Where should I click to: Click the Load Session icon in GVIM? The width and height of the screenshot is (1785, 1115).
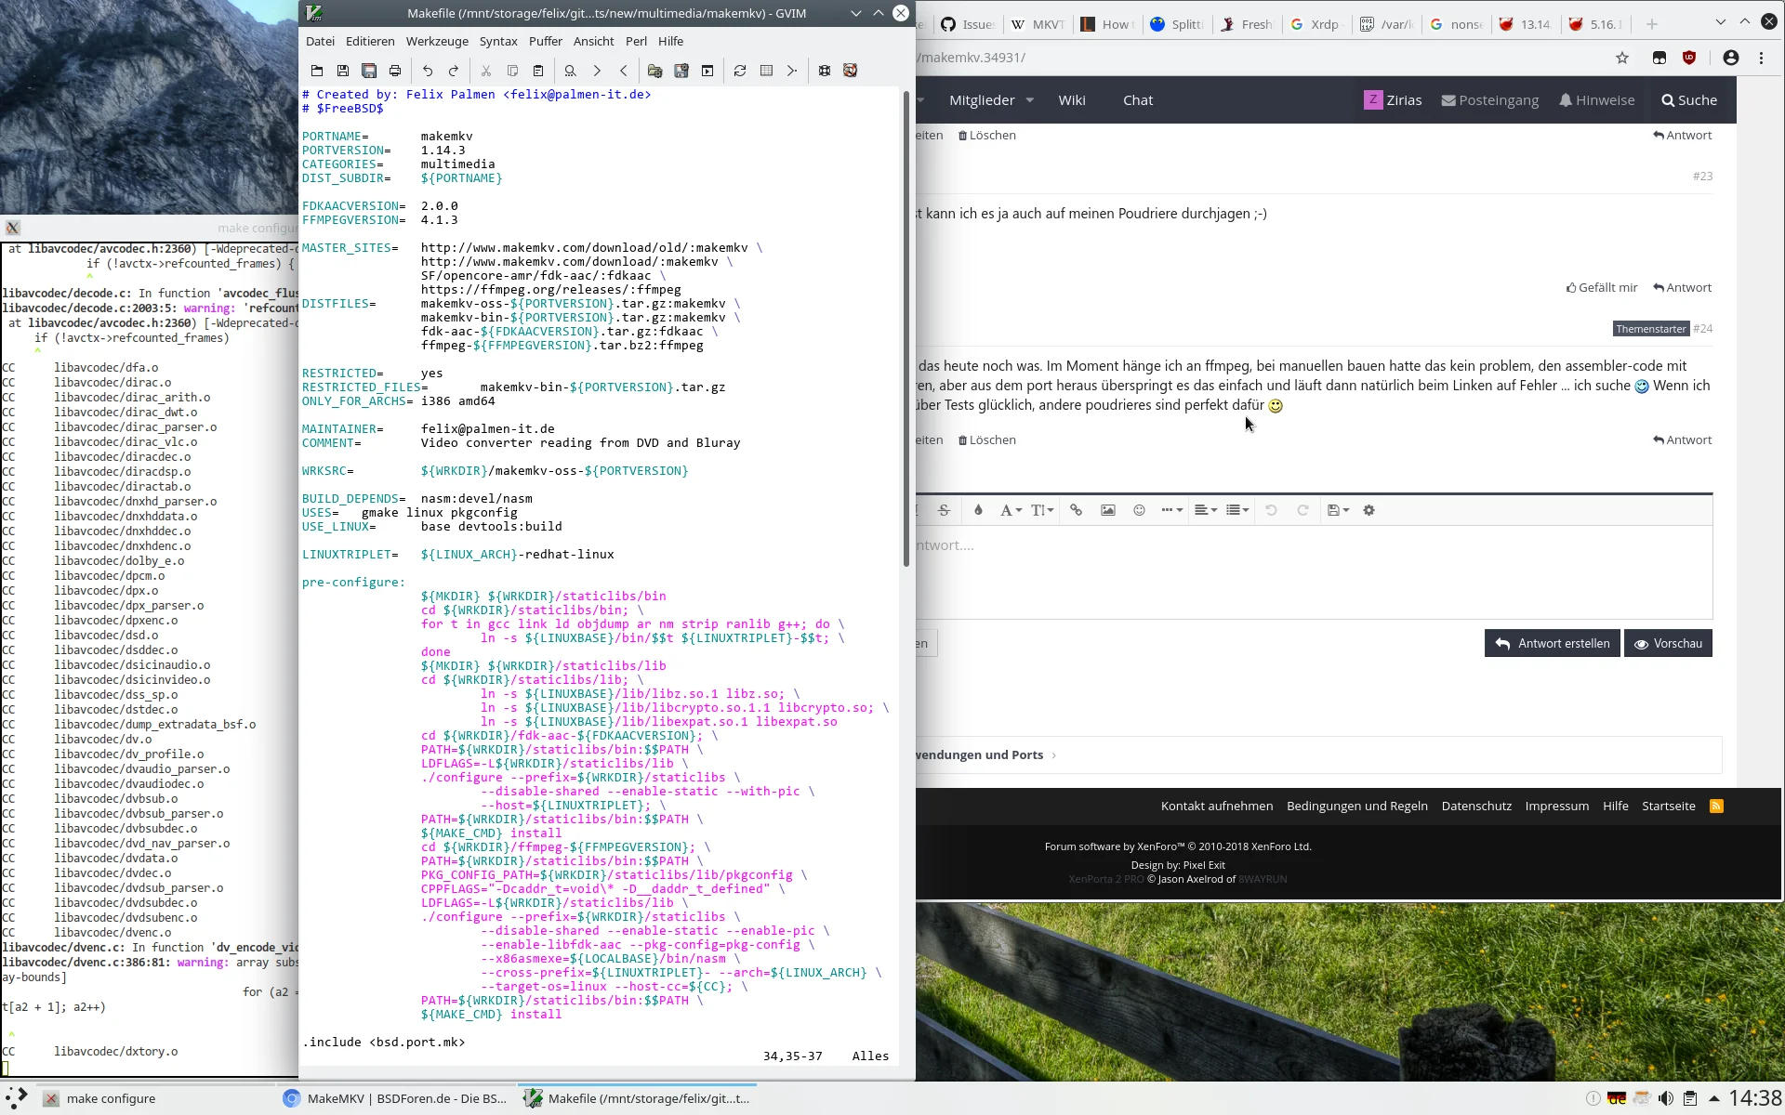pyautogui.click(x=655, y=71)
